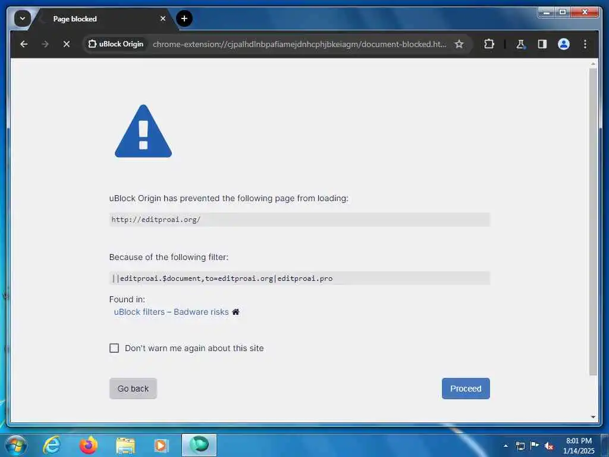This screenshot has width=609, height=457.
Task: Maximize the browser window
Action: [563, 12]
